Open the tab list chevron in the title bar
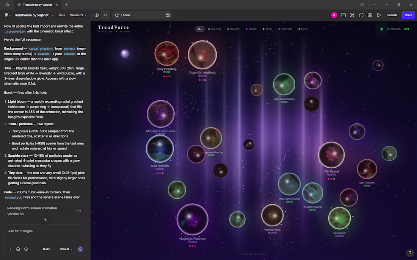 (374, 5)
